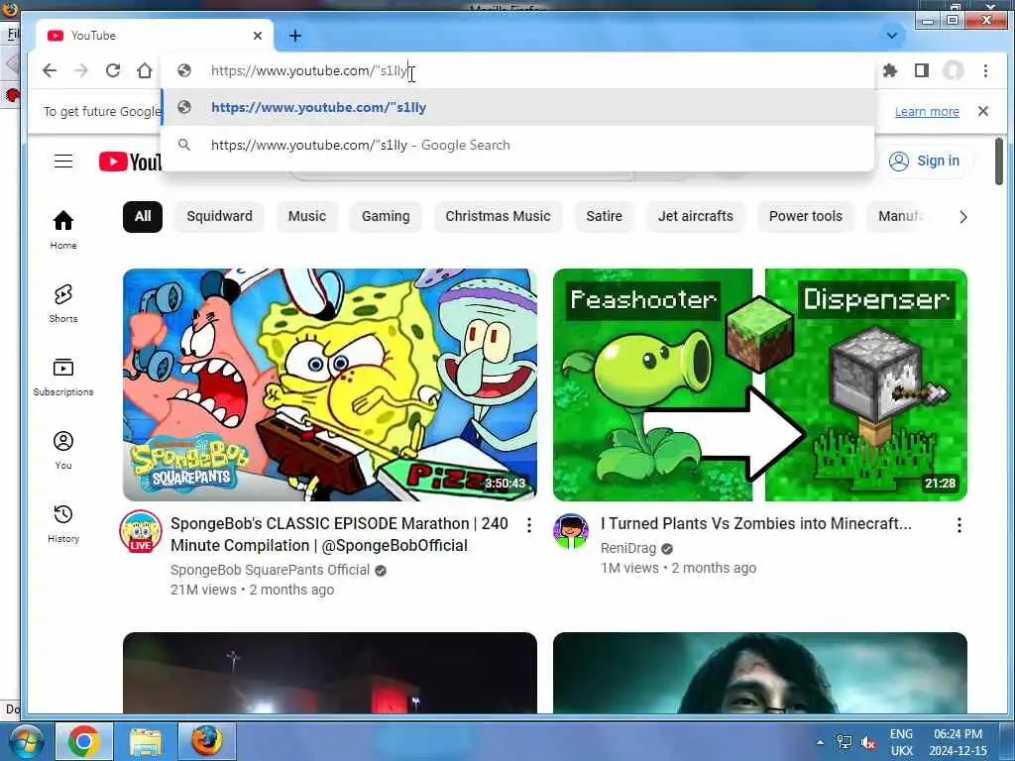Open the Learn more link

click(x=927, y=111)
